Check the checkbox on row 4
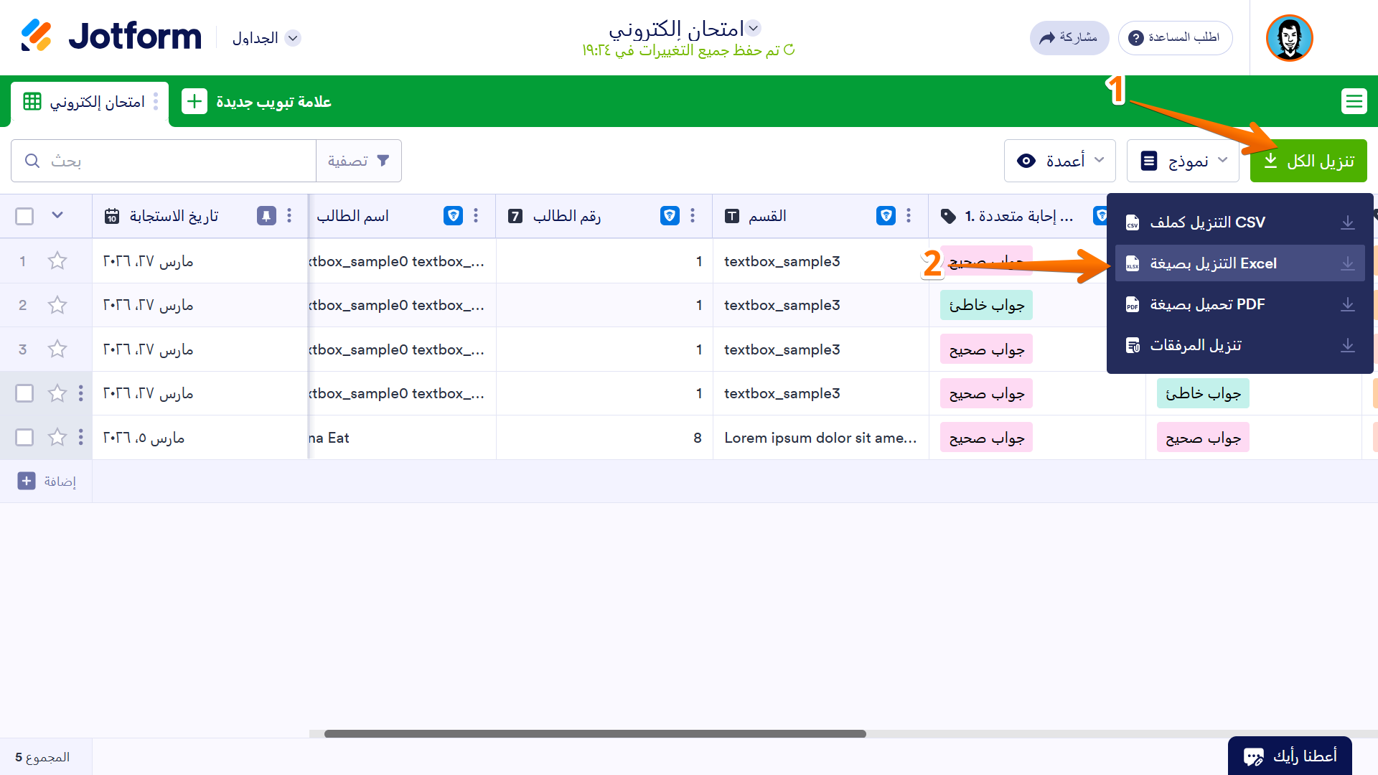Viewport: 1378px width, 775px height. click(24, 393)
